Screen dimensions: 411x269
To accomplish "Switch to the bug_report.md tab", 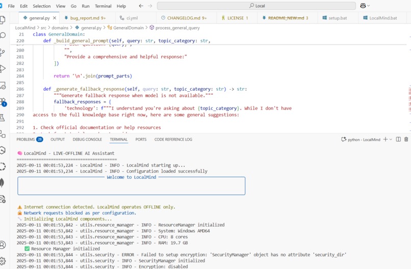I will point(88,18).
